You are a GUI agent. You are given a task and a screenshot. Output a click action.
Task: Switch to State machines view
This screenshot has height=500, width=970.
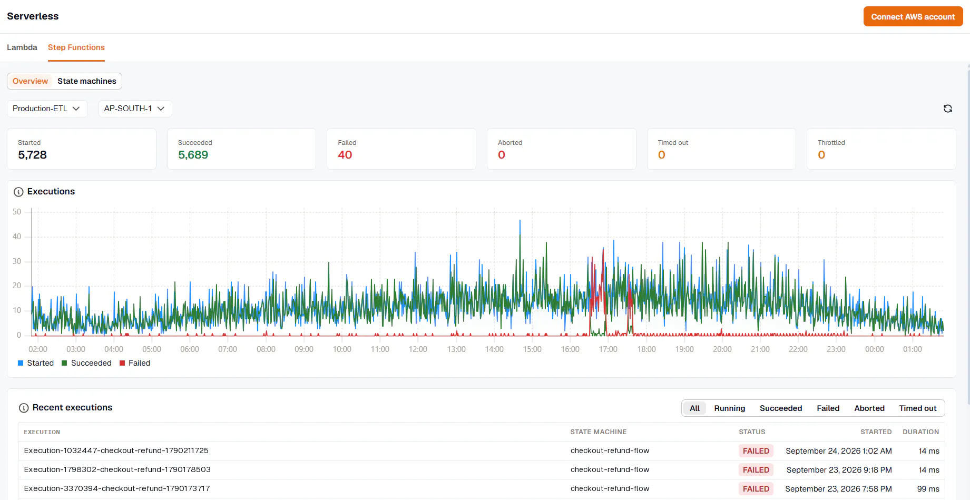(x=87, y=81)
